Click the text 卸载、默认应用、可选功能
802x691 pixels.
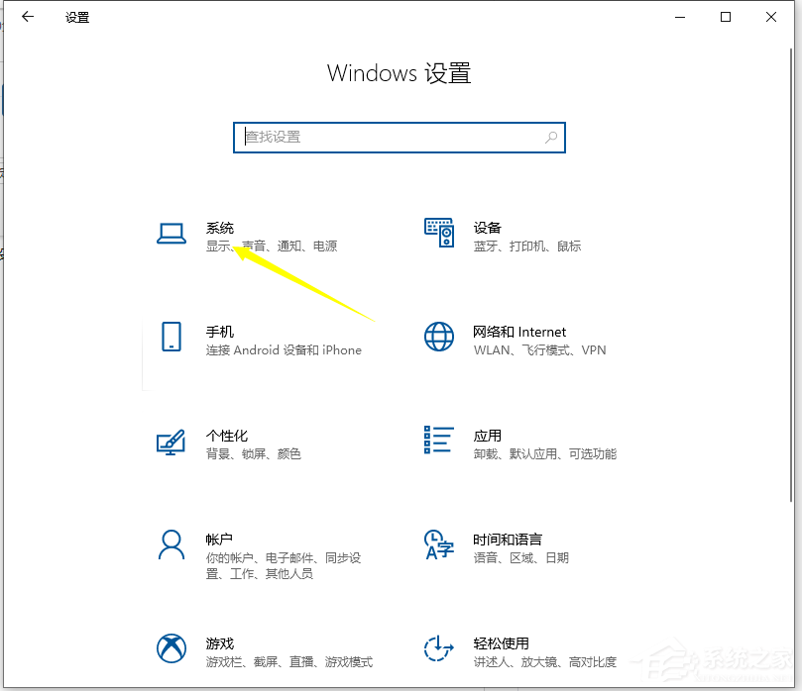[x=545, y=454]
